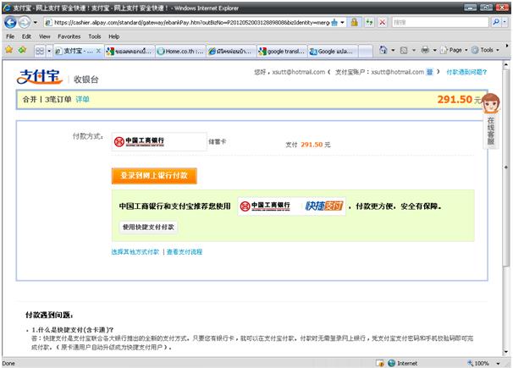Click the Alipay 支付宝 logo
This screenshot has height=368, width=513.
(x=39, y=77)
